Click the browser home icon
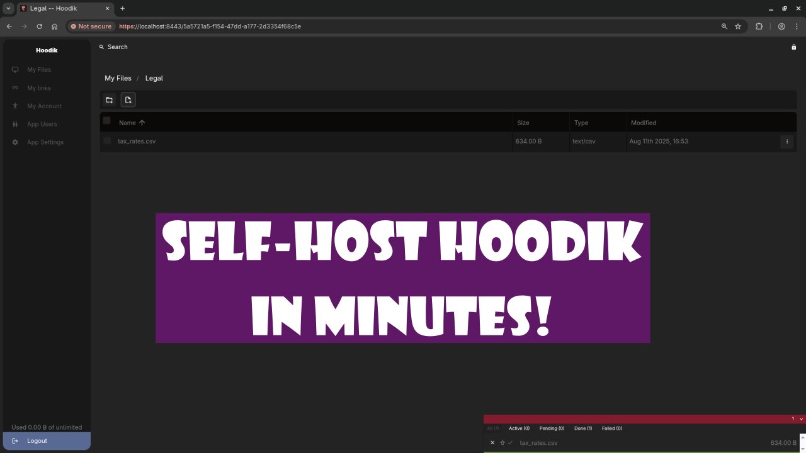 pyautogui.click(x=55, y=26)
